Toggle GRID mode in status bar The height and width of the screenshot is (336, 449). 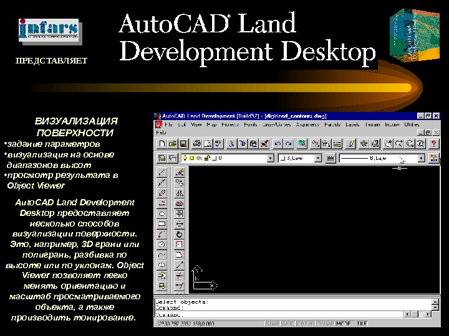288,324
